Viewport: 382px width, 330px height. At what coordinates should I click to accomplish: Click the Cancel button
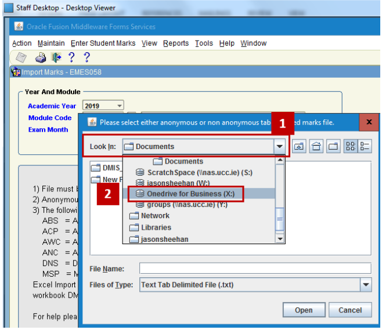click(350, 310)
